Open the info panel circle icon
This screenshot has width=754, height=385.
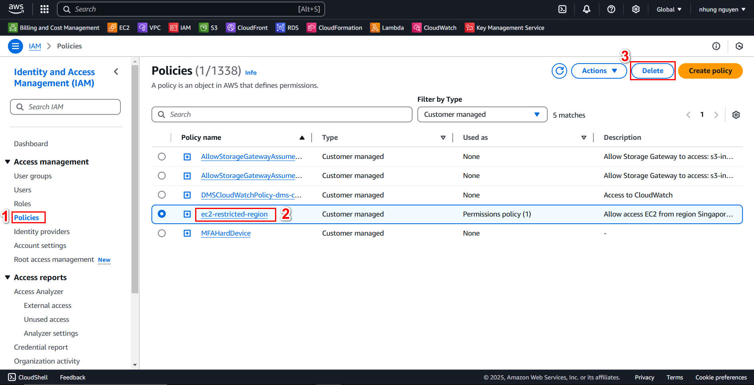point(716,46)
